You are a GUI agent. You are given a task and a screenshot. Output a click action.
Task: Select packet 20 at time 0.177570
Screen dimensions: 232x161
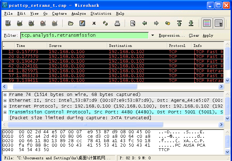113,57
